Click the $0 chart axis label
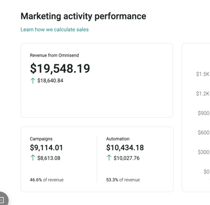Image resolution: width=210 pixels, height=205 pixels. tap(206, 171)
